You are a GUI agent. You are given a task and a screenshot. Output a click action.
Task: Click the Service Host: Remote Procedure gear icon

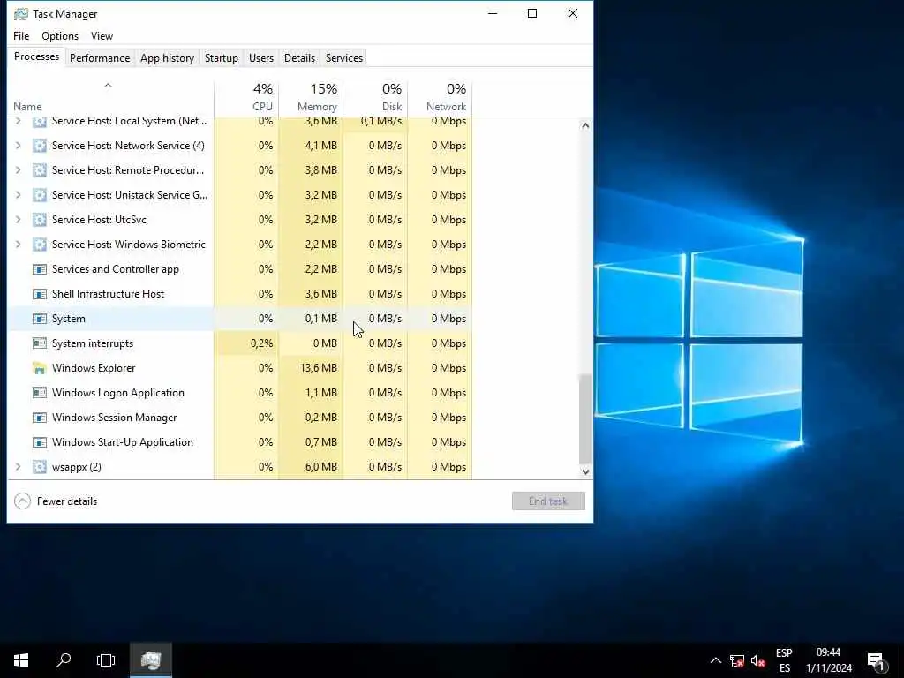pyautogui.click(x=39, y=170)
